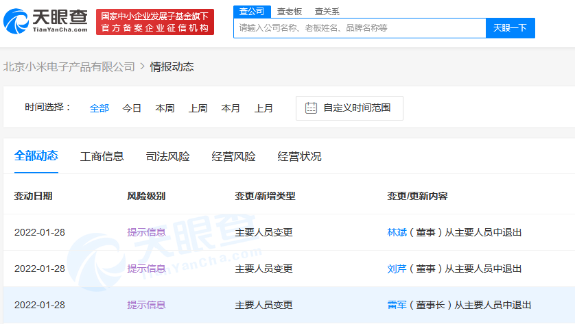Click the red official credit agency banner
The image size is (575, 324).
click(x=154, y=22)
